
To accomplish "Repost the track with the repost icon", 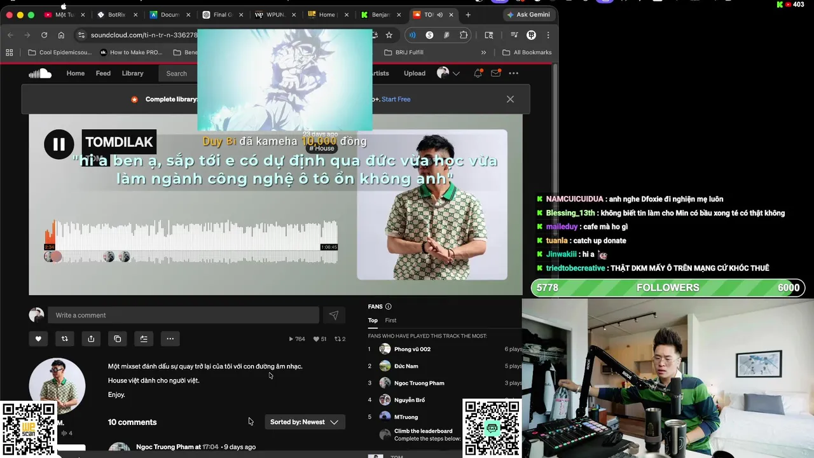I will (64, 339).
